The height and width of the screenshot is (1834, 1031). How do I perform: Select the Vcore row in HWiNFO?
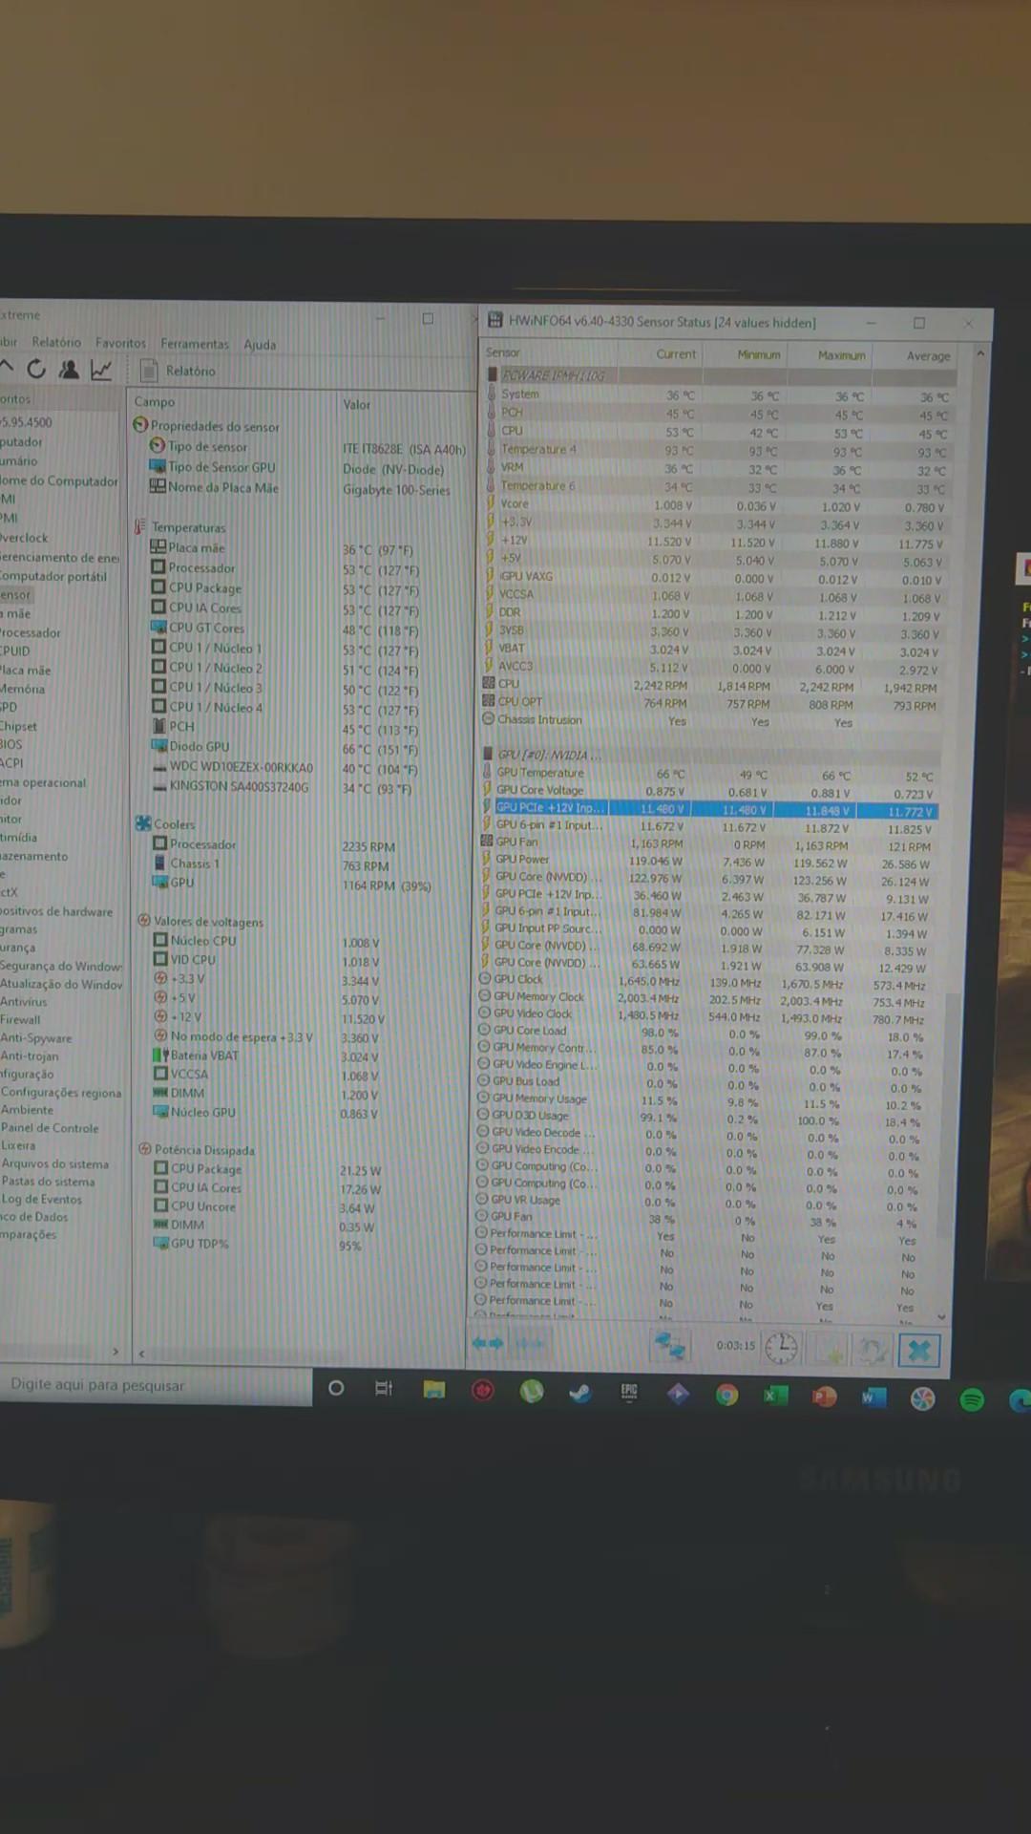(714, 504)
